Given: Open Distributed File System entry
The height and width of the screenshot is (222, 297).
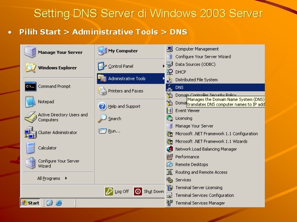Looking at the screenshot, I should (x=215, y=80).
